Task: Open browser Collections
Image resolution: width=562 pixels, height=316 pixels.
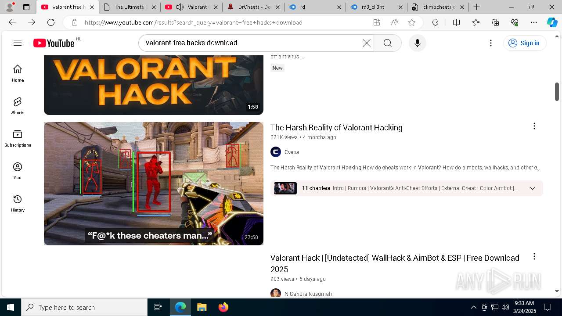Action: [495, 22]
